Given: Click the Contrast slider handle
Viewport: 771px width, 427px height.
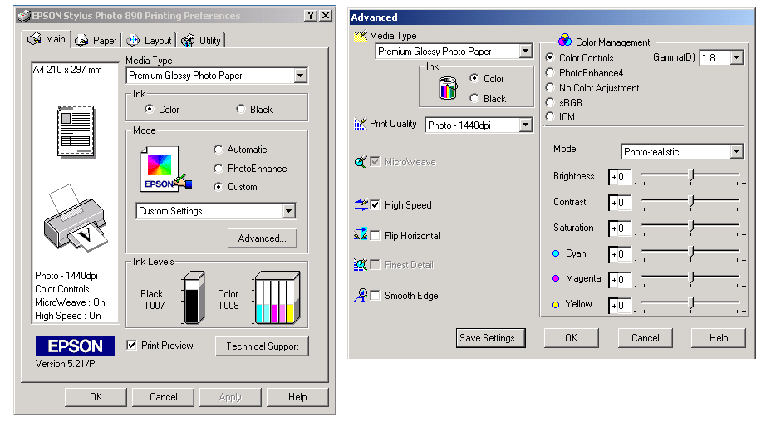Looking at the screenshot, I should 691,202.
